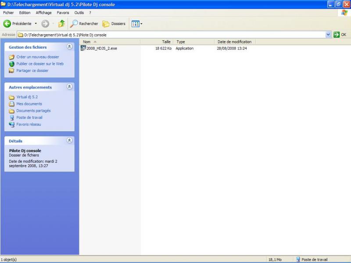
Task: Click the globe icon beside Publier
Action: (12, 64)
